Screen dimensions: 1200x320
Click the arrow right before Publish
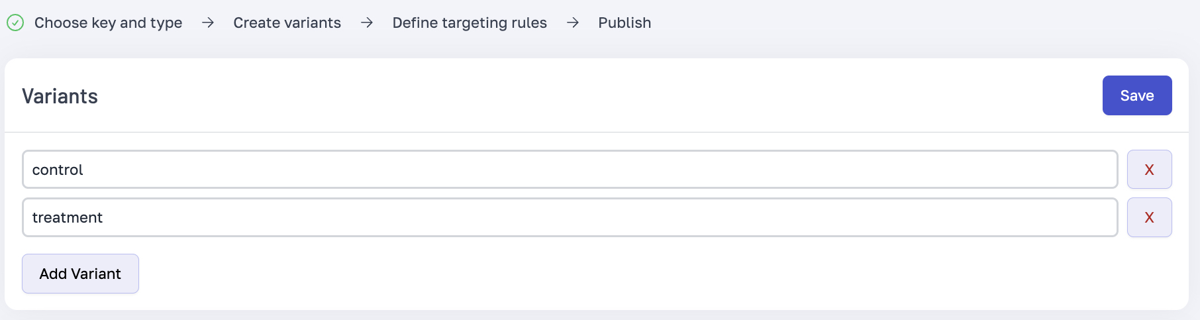click(573, 23)
